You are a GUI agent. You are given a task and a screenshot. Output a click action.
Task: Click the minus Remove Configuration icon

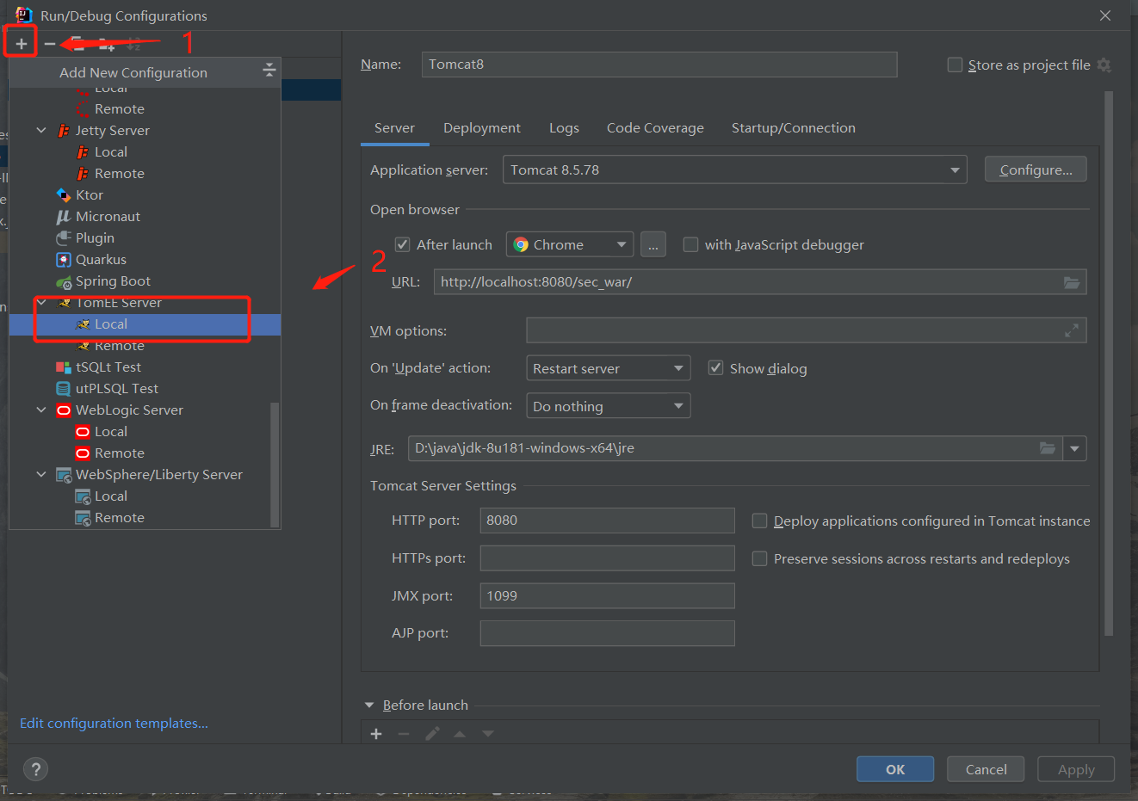coord(50,43)
